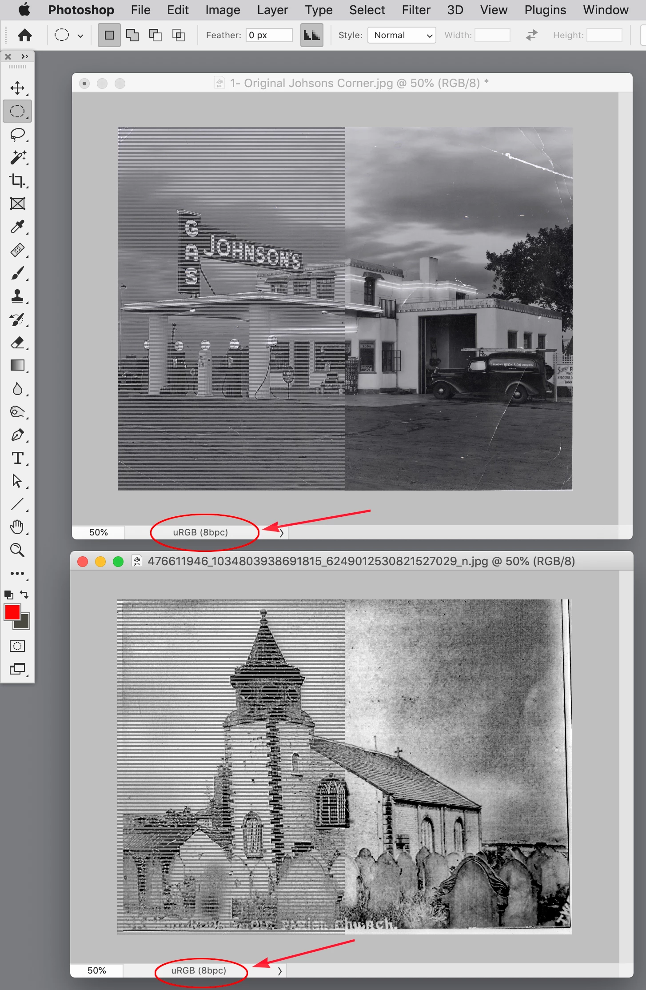The width and height of the screenshot is (646, 990).
Task: Open the Select menu
Action: coord(367,10)
